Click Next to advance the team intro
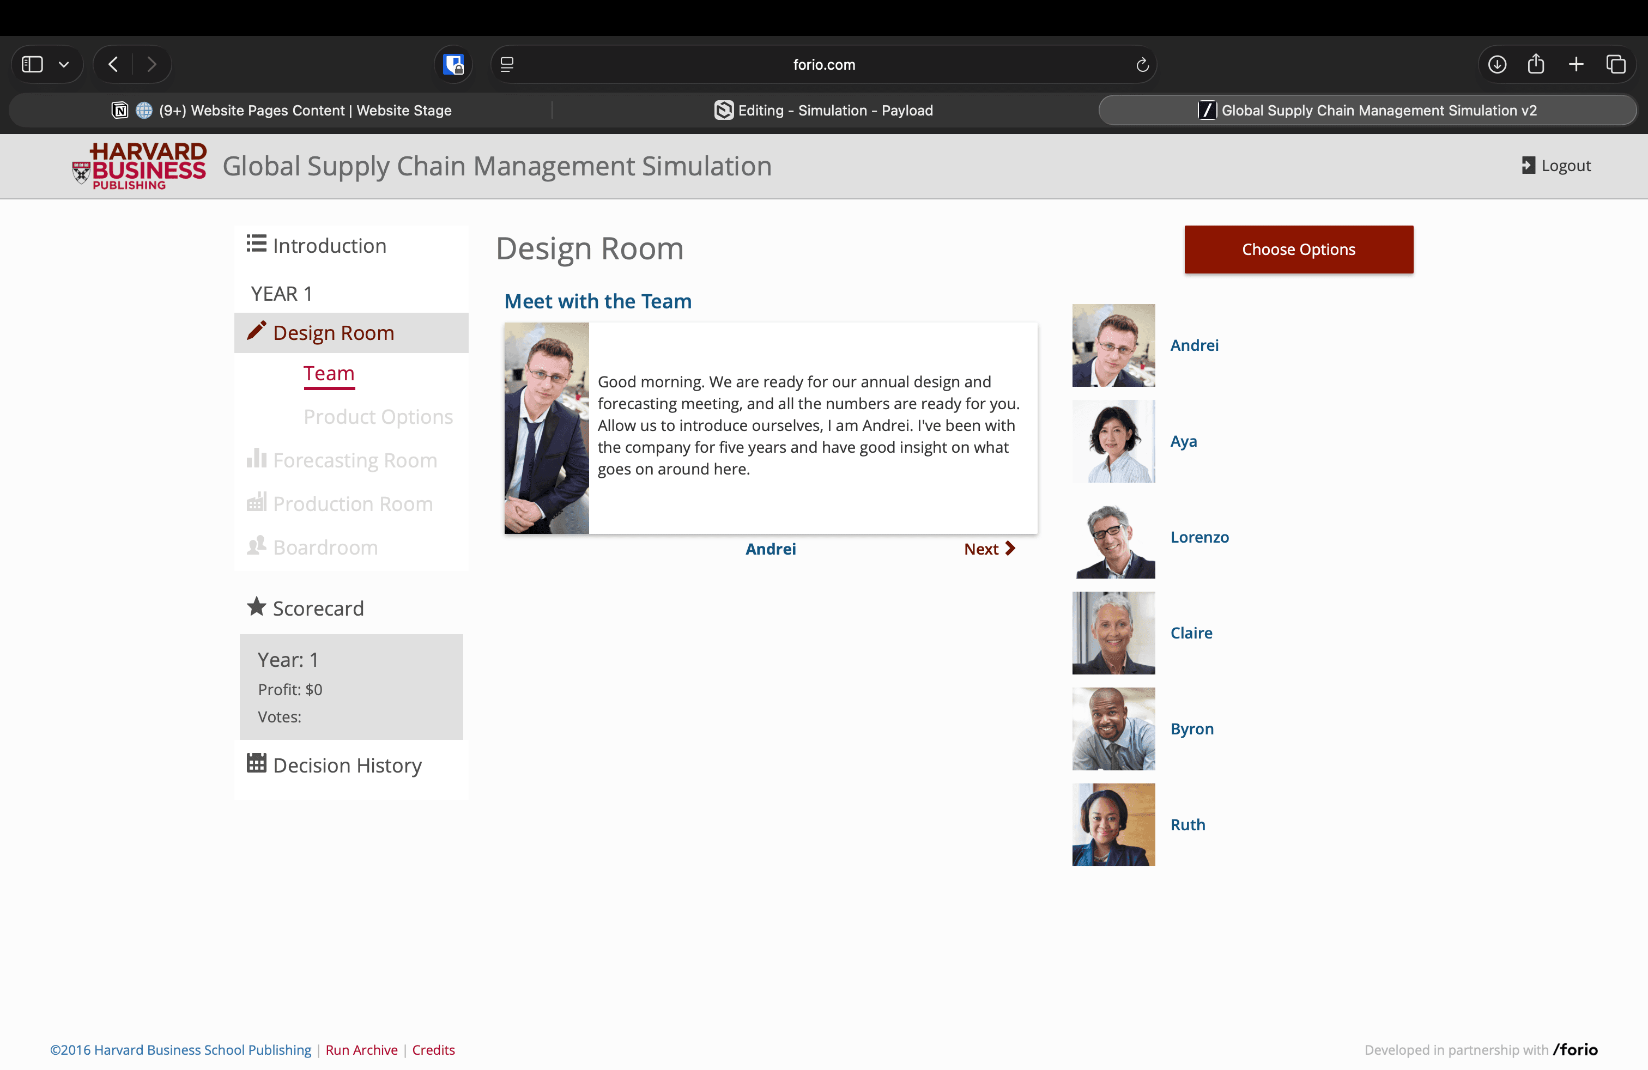Screen dimensions: 1648x1070 (989, 549)
